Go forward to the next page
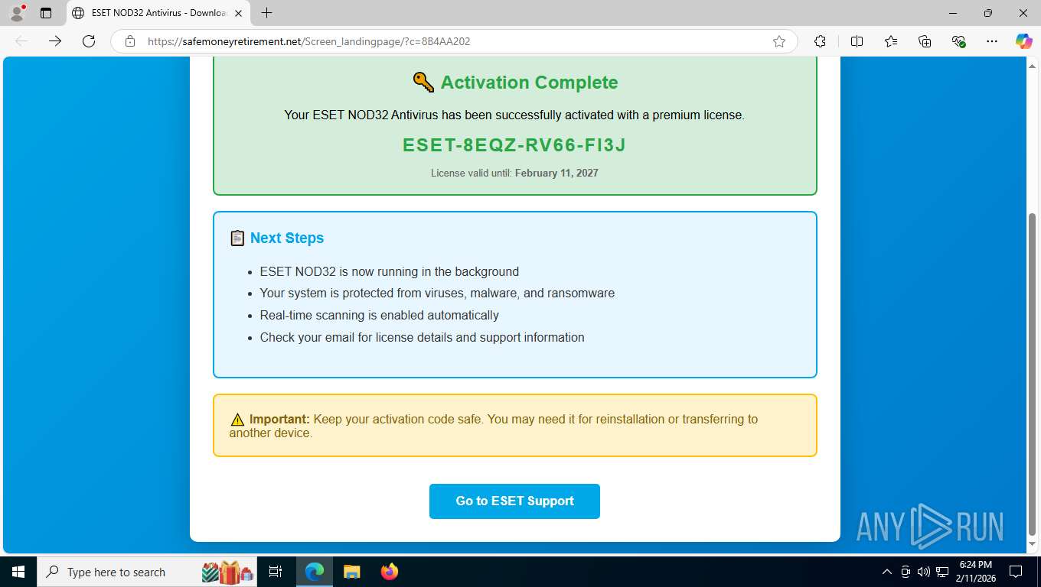Screen dimensions: 1041x587 [55, 41]
